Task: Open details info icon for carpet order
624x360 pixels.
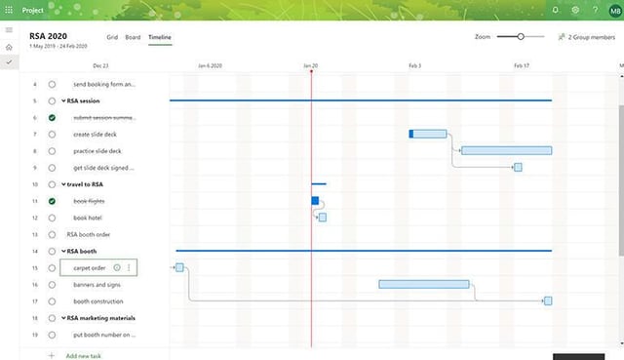Action: point(117,267)
